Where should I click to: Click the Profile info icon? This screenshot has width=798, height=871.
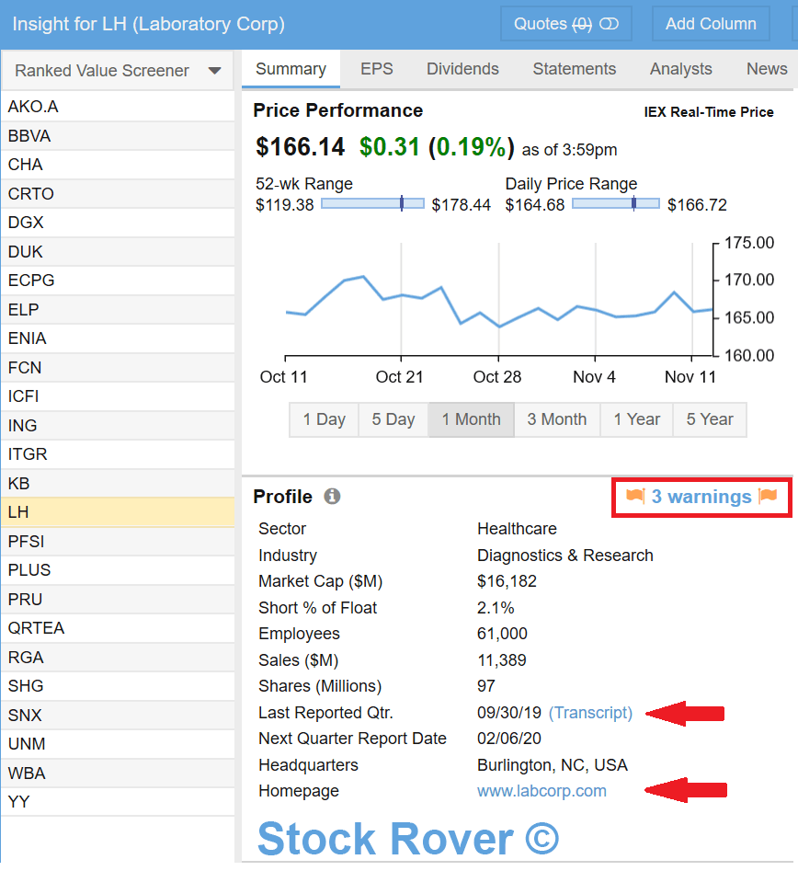pos(332,497)
